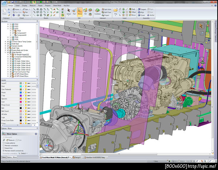This screenshot has height=170, width=218.
Task: Click the Home view icon
Action: [14, 9]
